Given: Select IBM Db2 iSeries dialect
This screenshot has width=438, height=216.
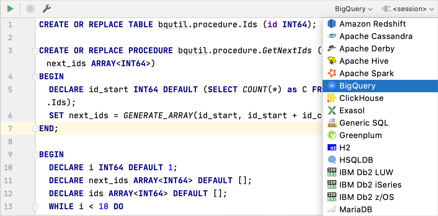Looking at the screenshot, I should (x=380, y=185).
